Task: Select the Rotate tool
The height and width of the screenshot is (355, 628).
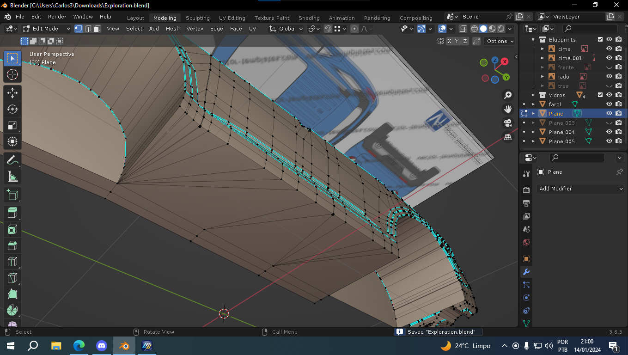Action: 12,109
